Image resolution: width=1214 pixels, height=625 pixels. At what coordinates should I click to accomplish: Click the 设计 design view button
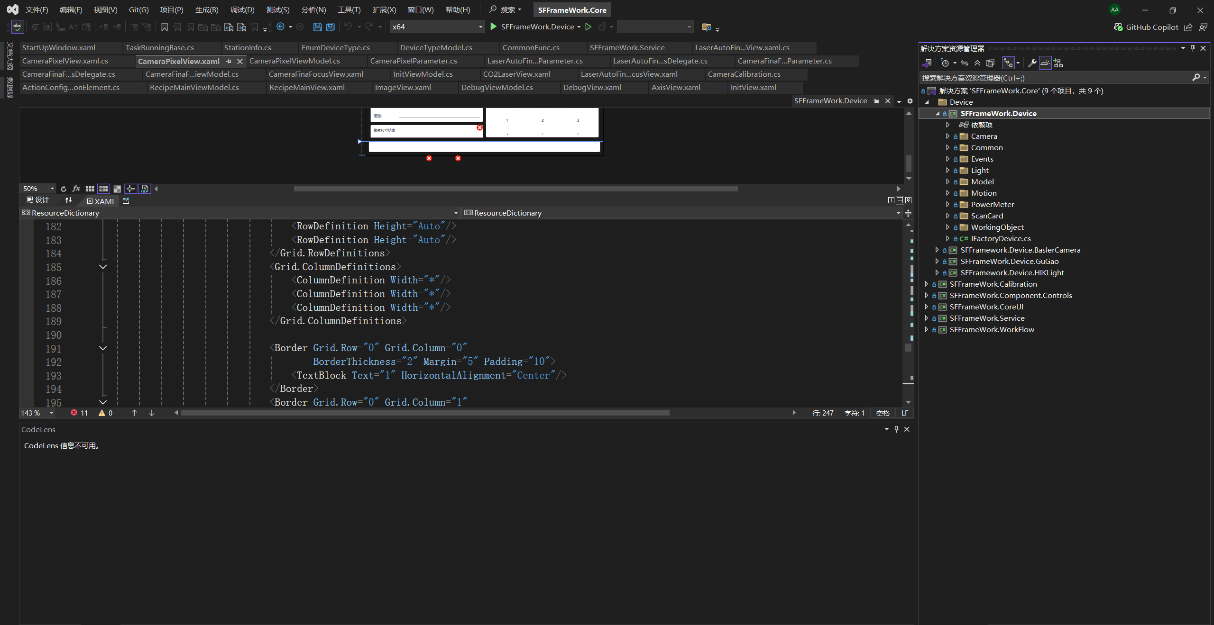(38, 200)
